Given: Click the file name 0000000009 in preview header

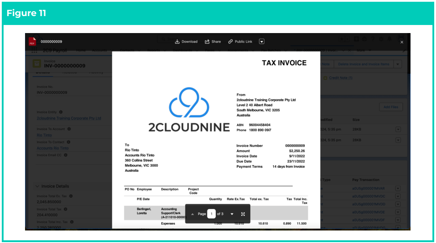Looking at the screenshot, I should (51, 42).
